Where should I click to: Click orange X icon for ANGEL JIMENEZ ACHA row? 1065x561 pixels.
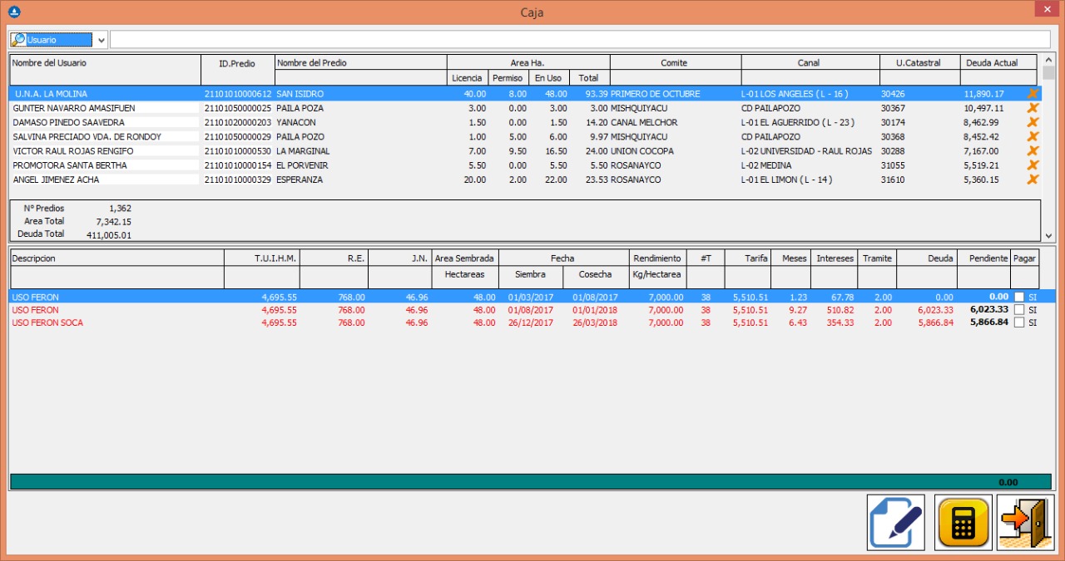coord(1033,180)
